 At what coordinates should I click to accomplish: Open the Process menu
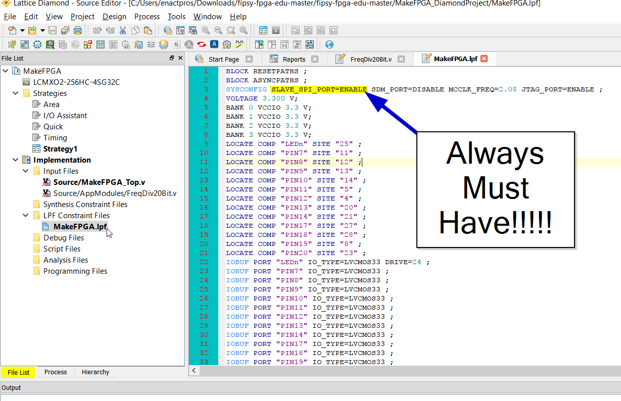(x=147, y=17)
